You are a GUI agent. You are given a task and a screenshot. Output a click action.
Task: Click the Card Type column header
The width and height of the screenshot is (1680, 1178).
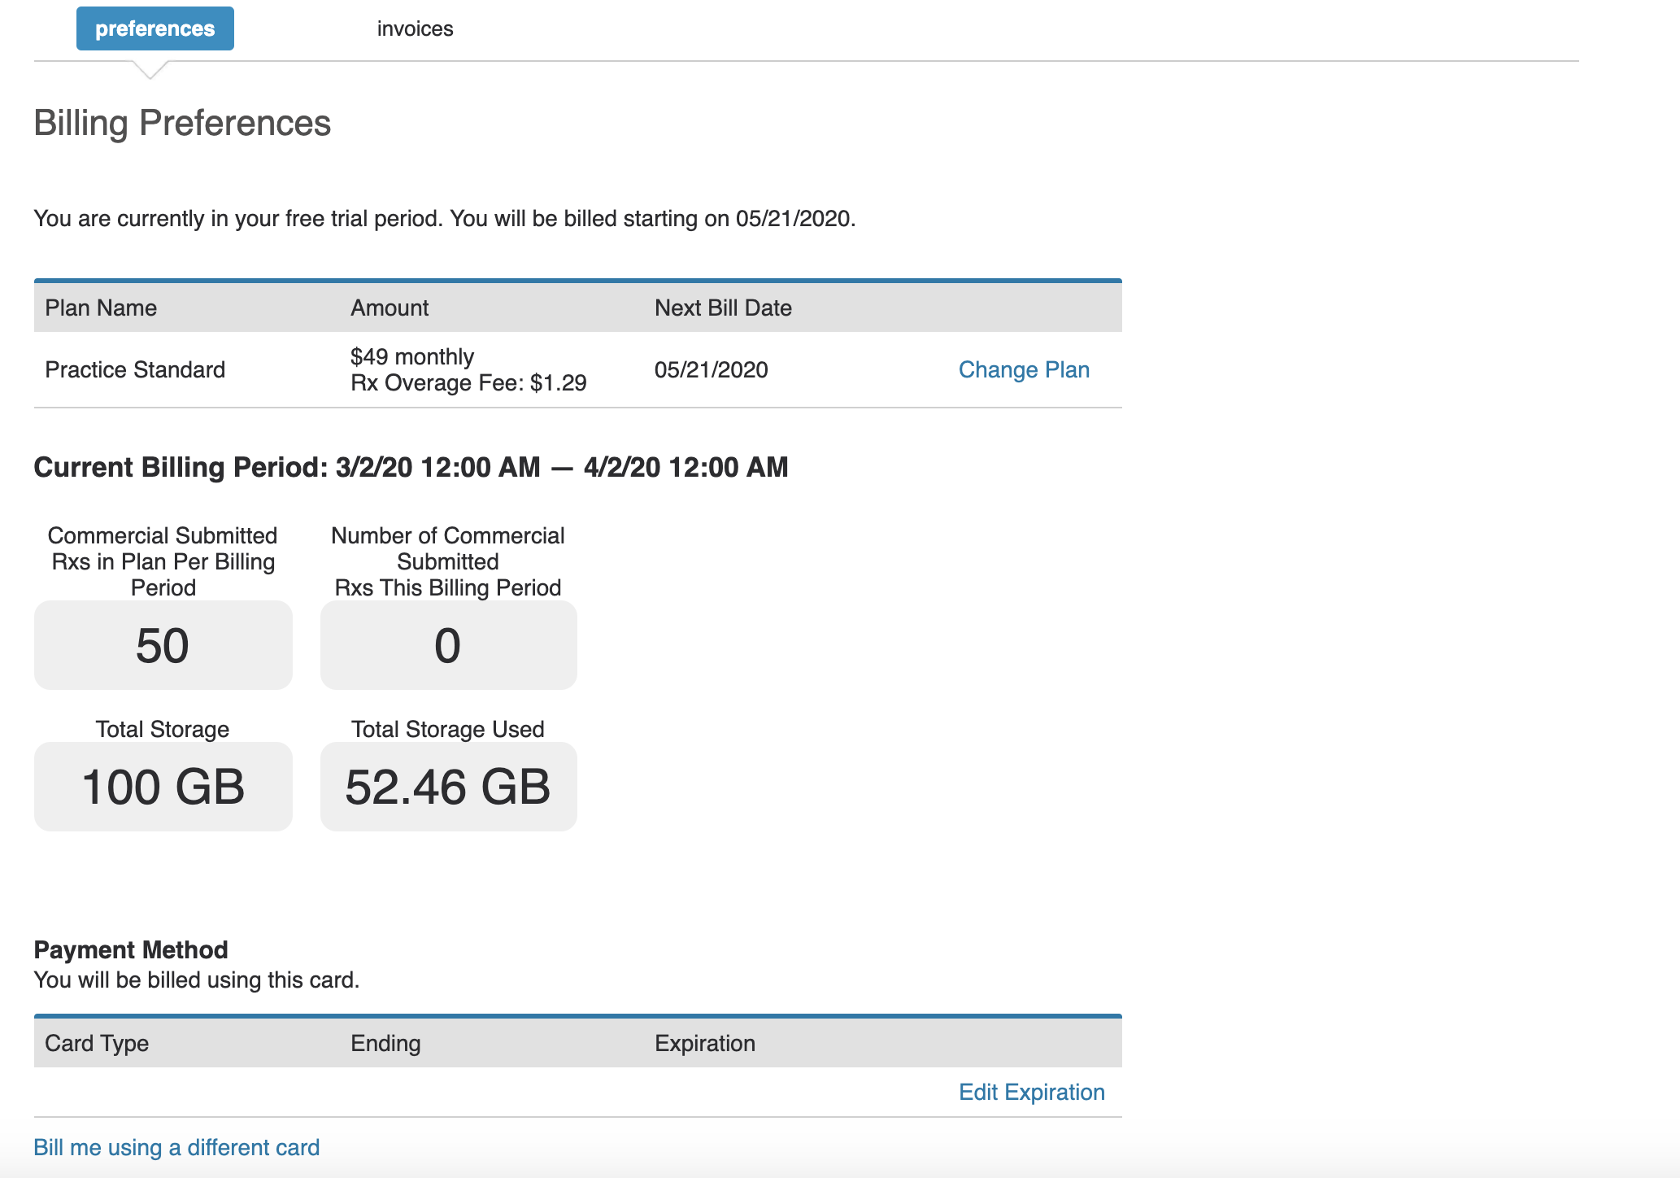(x=97, y=1044)
